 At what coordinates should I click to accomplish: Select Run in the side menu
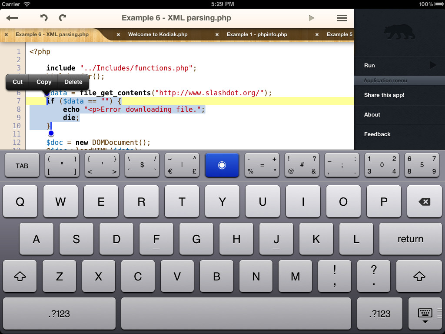pos(399,65)
